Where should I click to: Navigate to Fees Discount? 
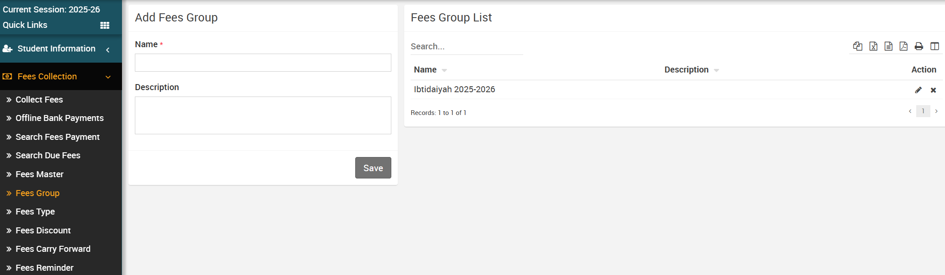click(43, 230)
